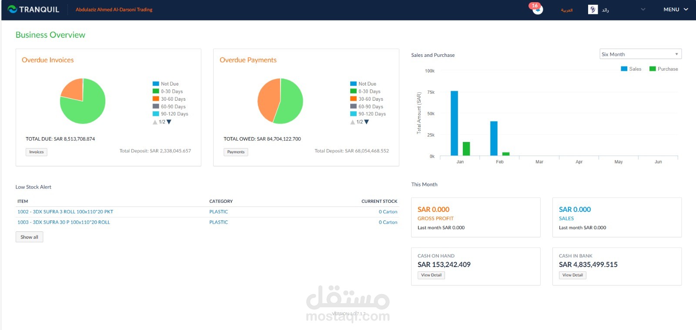Click January Purchase bar in chart
The width and height of the screenshot is (696, 330).
[466, 148]
